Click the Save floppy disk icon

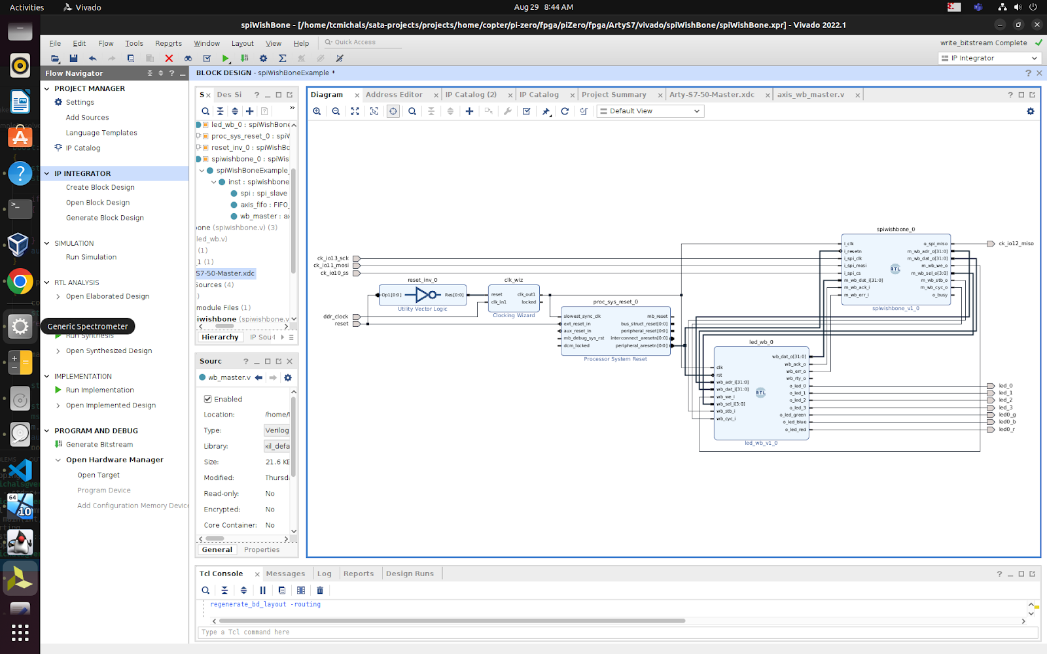(x=73, y=58)
